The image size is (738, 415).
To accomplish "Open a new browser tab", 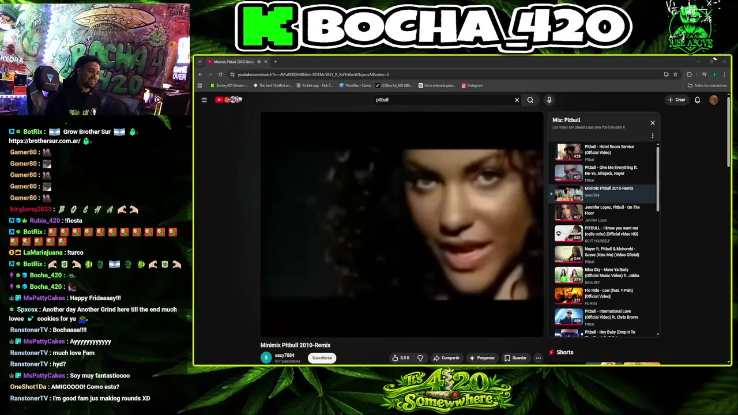I will (276, 62).
